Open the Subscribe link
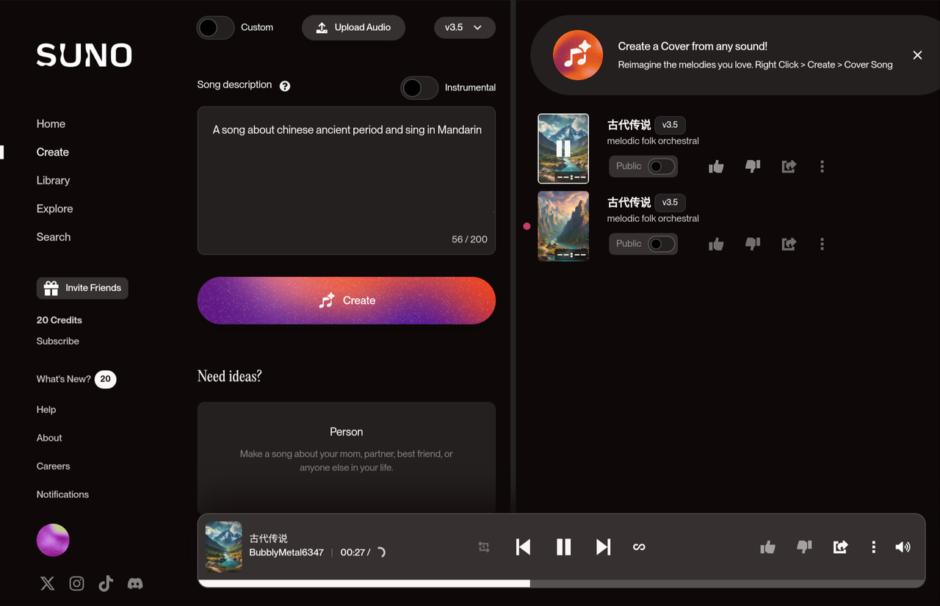Screen dimensions: 940x606 coord(58,341)
